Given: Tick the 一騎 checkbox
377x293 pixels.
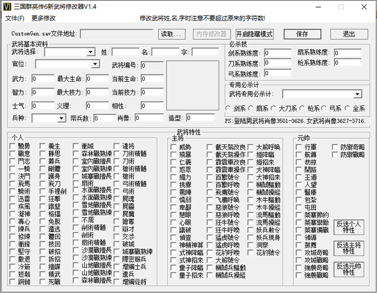Looking at the screenshot, I should pos(13,169).
